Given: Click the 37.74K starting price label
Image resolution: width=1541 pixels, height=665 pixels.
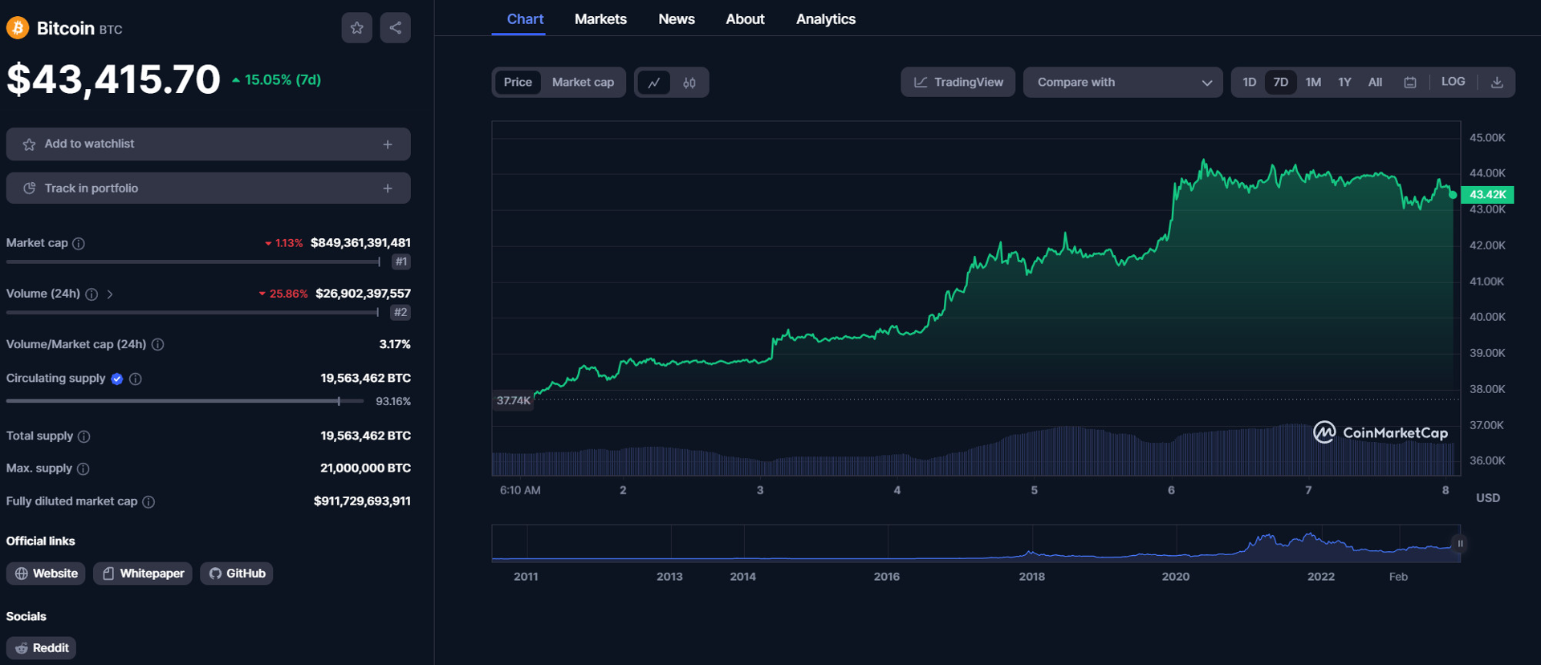Looking at the screenshot, I should [513, 400].
